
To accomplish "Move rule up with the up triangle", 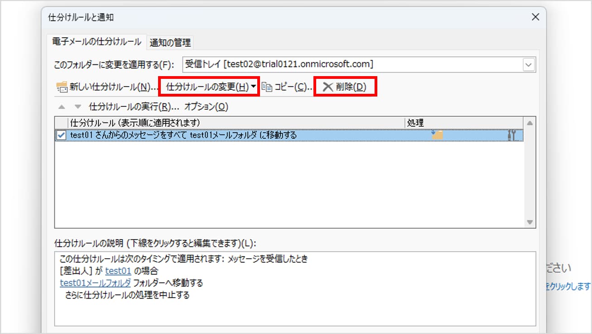I will click(x=62, y=107).
